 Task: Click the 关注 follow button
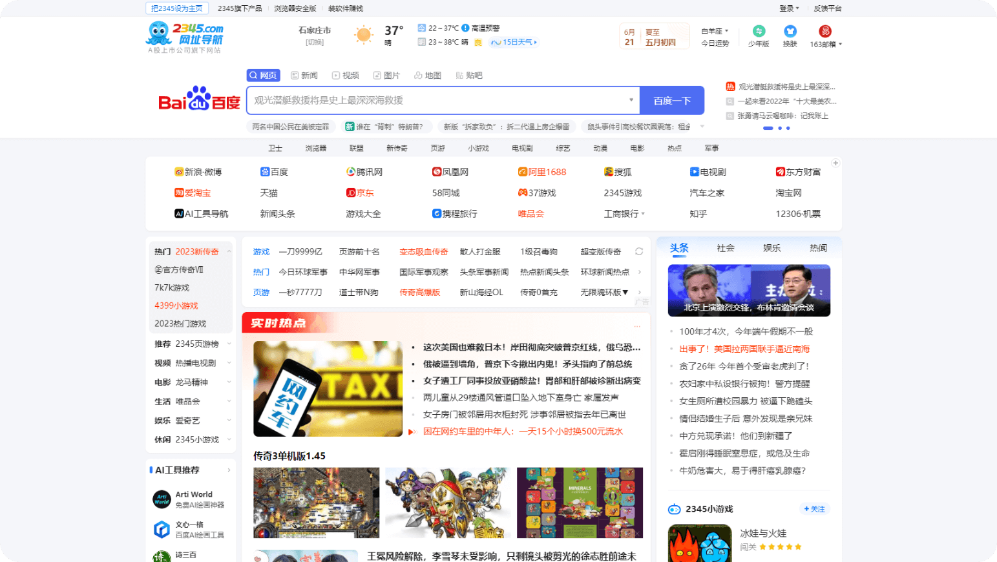(814, 509)
